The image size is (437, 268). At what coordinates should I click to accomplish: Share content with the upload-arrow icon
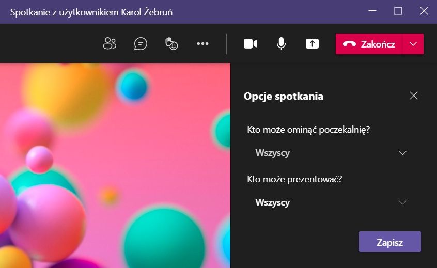pos(312,44)
